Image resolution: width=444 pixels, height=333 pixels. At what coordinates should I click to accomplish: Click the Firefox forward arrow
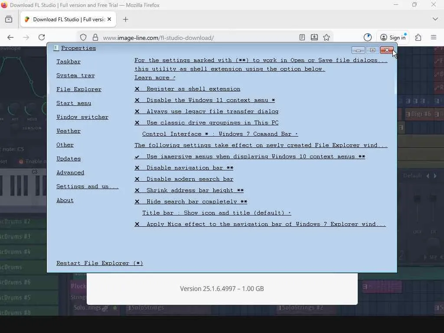[26, 37]
